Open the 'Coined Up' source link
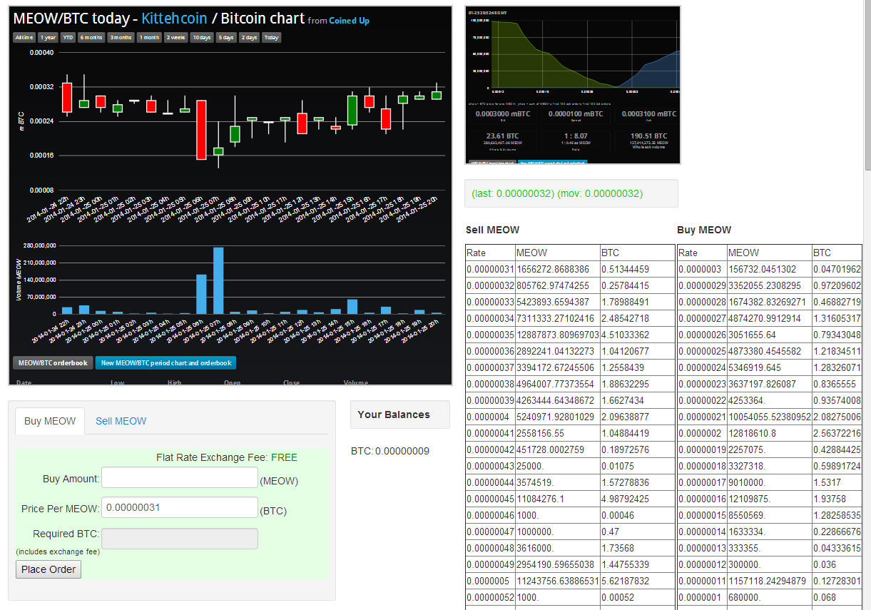The height and width of the screenshot is (610, 871). (349, 21)
